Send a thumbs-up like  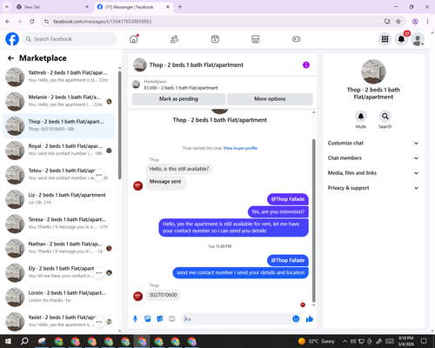pyautogui.click(x=310, y=319)
